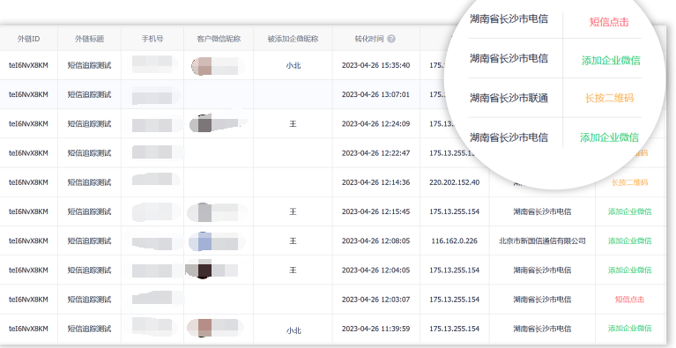
Task: Click 短信追踪测试 title in the 15:35:40 row
Action: [x=89, y=65]
